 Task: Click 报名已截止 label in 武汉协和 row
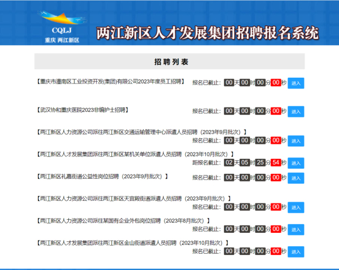pos(206,111)
